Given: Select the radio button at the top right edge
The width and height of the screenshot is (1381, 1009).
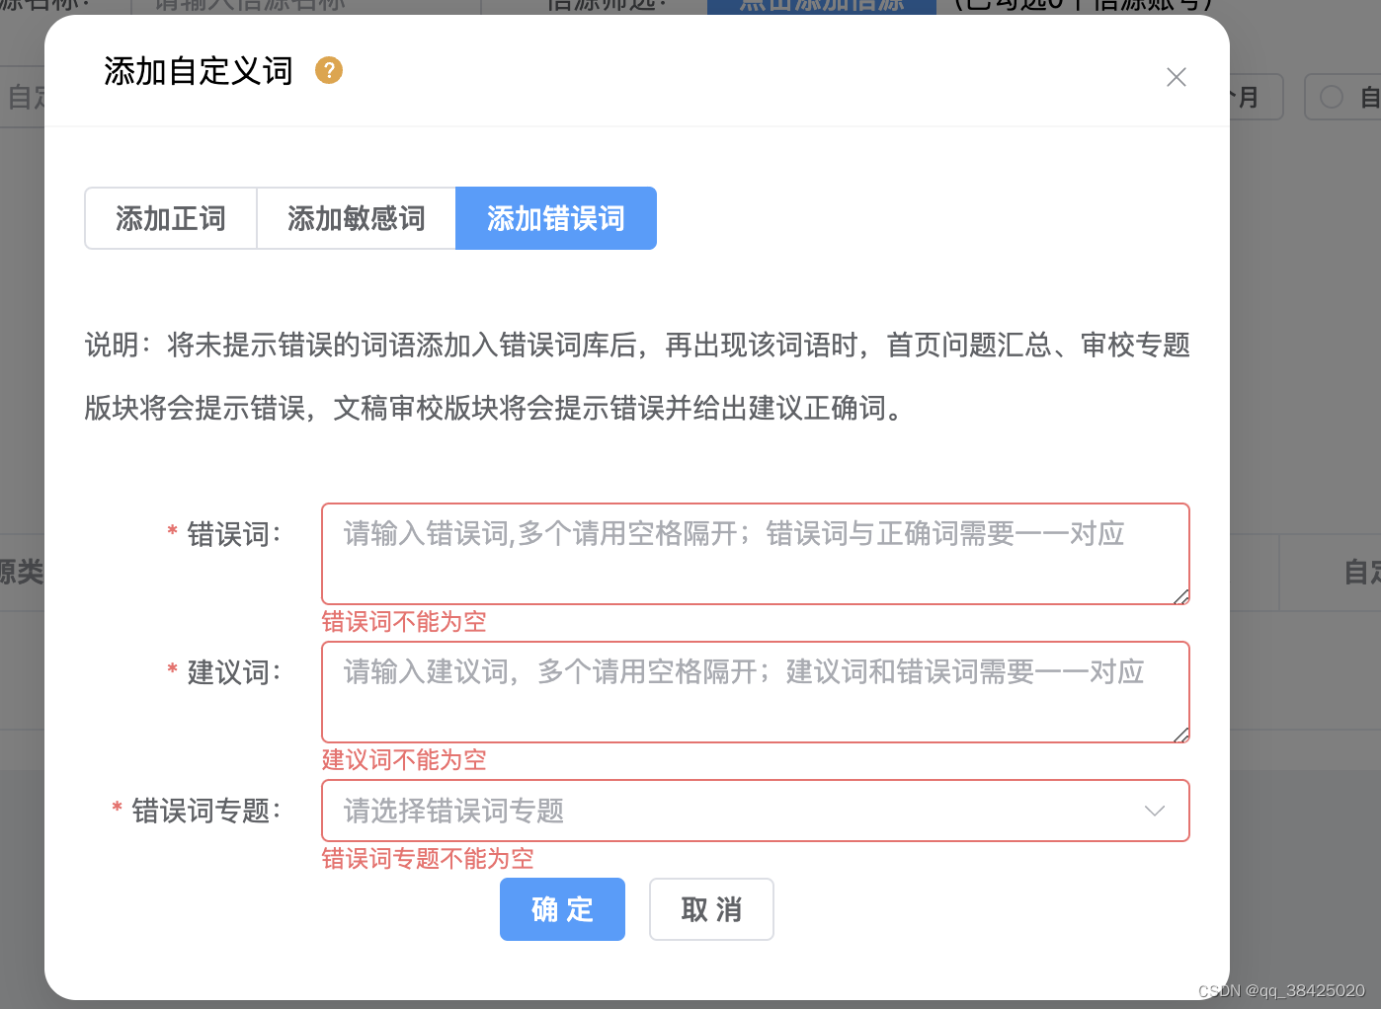Looking at the screenshot, I should click(x=1331, y=97).
